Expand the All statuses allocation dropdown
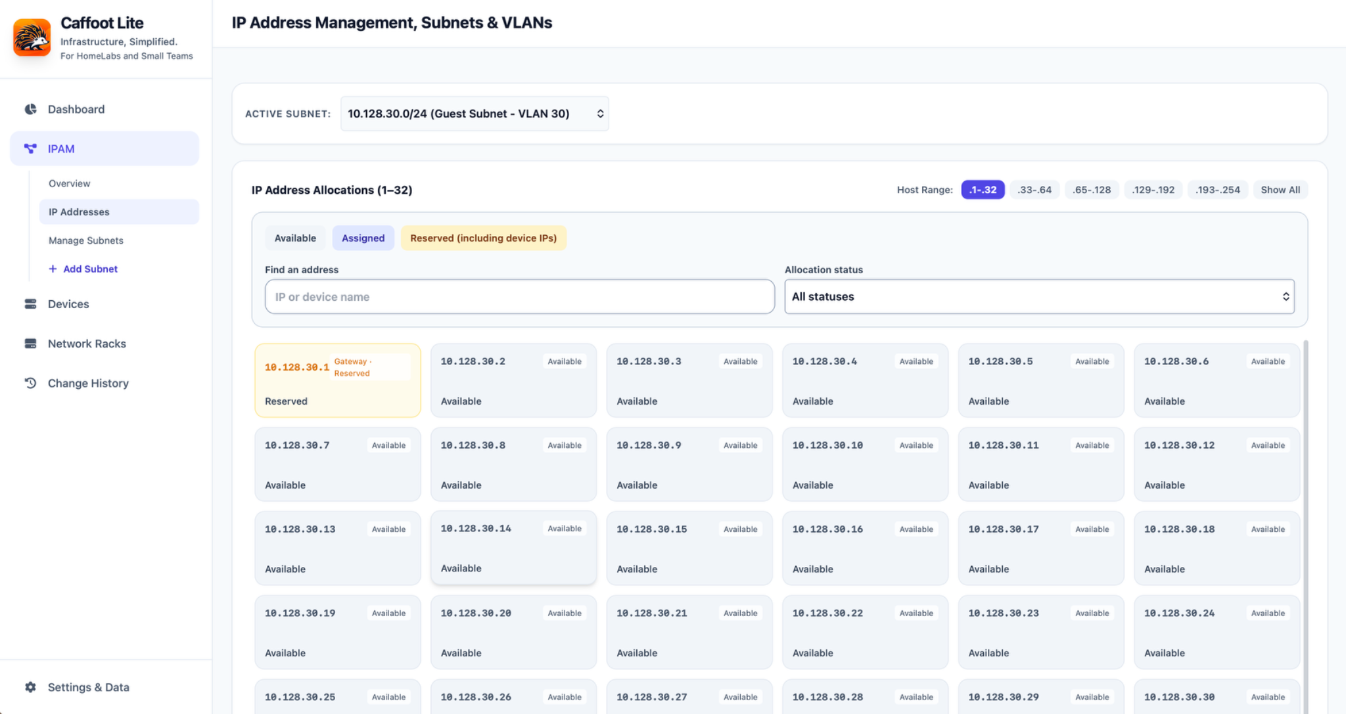Image resolution: width=1346 pixels, height=714 pixels. pyautogui.click(x=1039, y=296)
